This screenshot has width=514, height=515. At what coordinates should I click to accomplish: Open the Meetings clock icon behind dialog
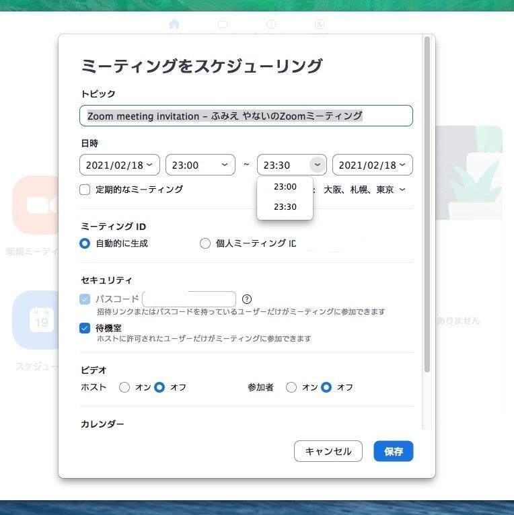(271, 24)
